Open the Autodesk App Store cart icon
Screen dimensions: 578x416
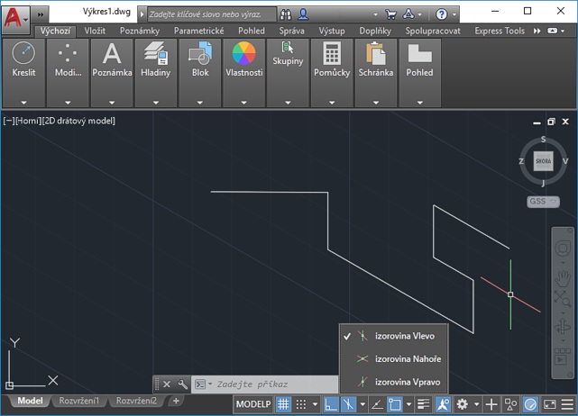[x=390, y=14]
